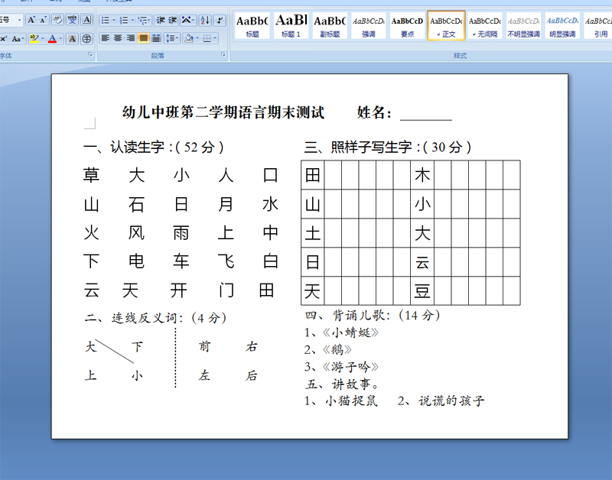This screenshot has width=612, height=480.
Task: Apply numbered list formatting
Action: (124, 20)
